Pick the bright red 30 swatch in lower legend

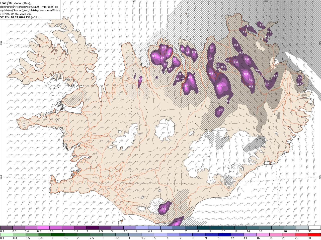point(314,235)
